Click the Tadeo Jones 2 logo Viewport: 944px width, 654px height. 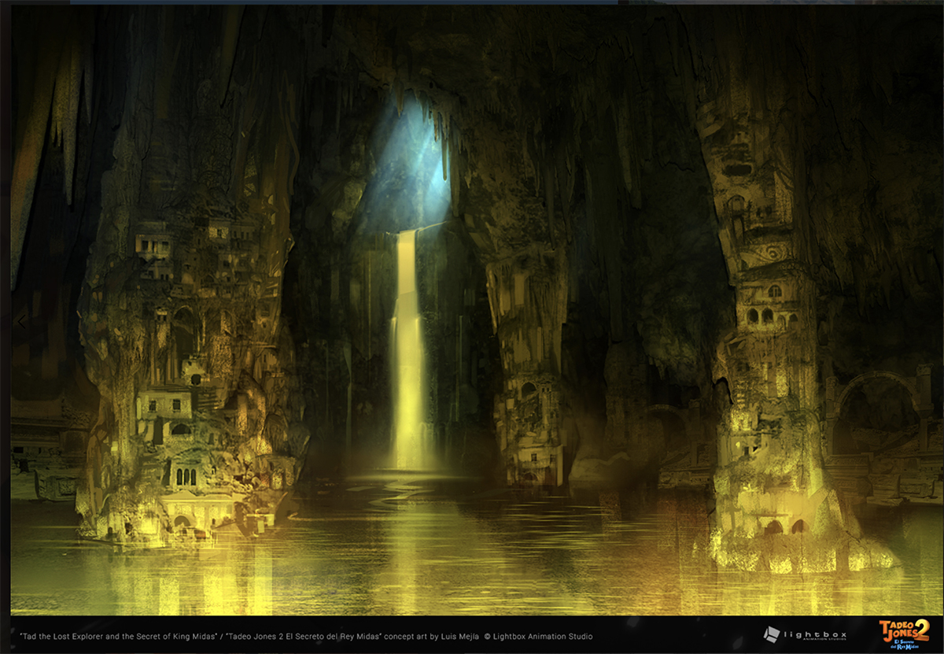(x=903, y=633)
